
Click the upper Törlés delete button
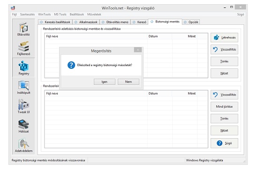point(224,61)
